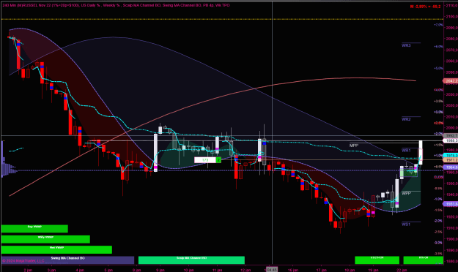The width and height of the screenshot is (458, 272).
Task: Click the chart title indicator text
Action: point(117,5)
